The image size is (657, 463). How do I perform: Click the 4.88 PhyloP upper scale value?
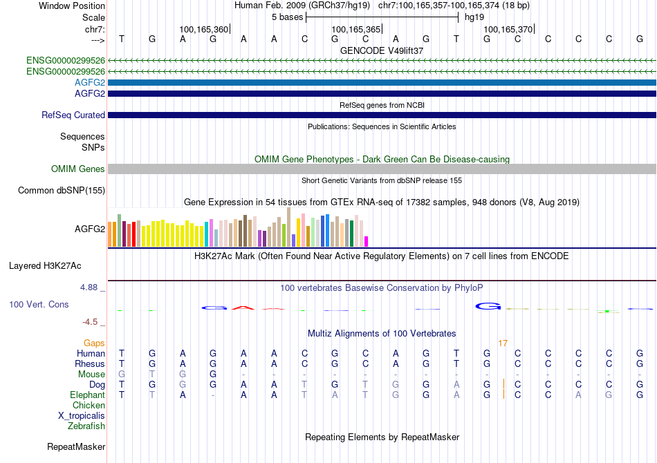(x=89, y=287)
